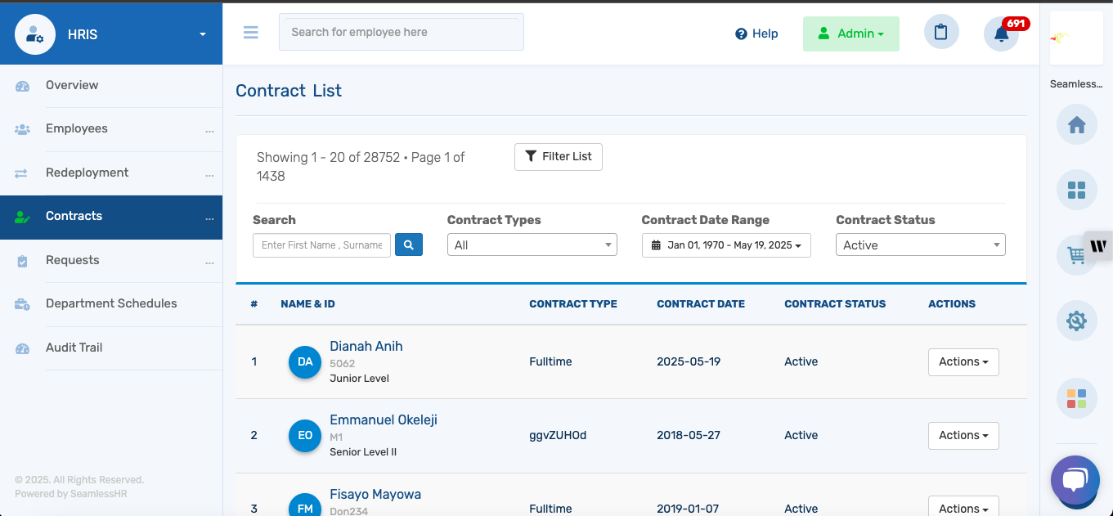Image resolution: width=1113 pixels, height=516 pixels.
Task: Click the Employees group icon
Action: coord(22,129)
